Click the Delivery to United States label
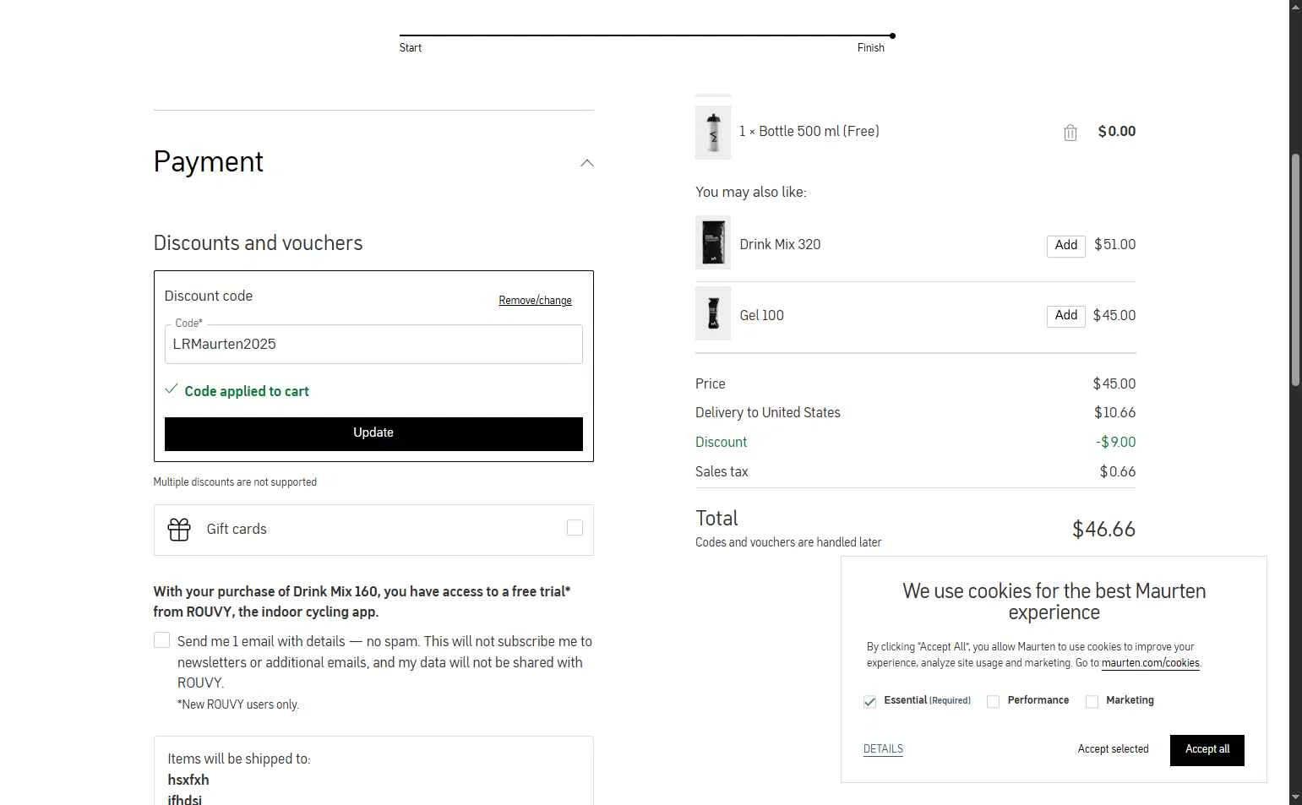Image resolution: width=1302 pixels, height=805 pixels. (x=768, y=412)
